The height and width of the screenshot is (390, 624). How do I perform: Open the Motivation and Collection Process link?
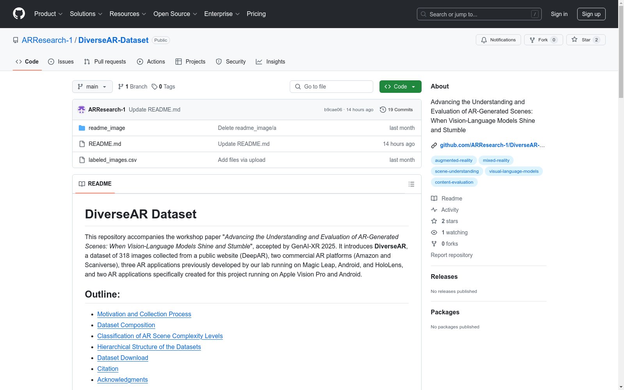(x=144, y=314)
